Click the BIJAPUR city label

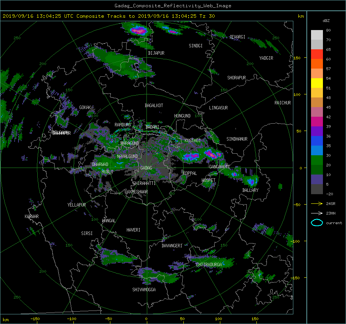156,53
